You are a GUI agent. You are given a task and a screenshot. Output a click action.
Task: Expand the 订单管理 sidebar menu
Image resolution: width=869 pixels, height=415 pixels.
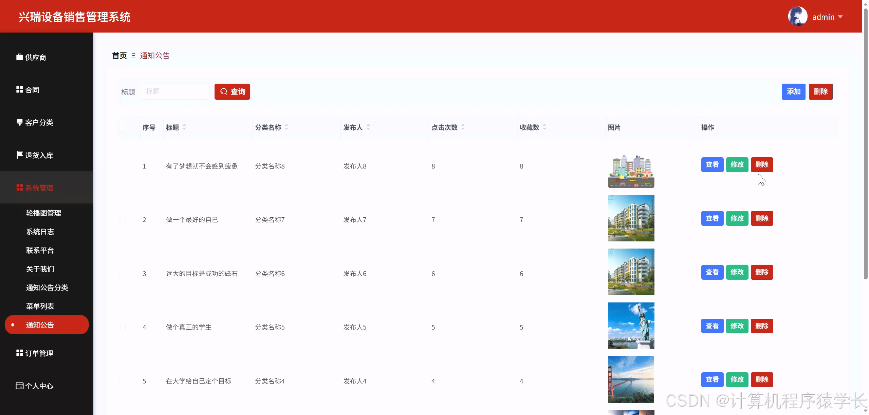coord(47,353)
